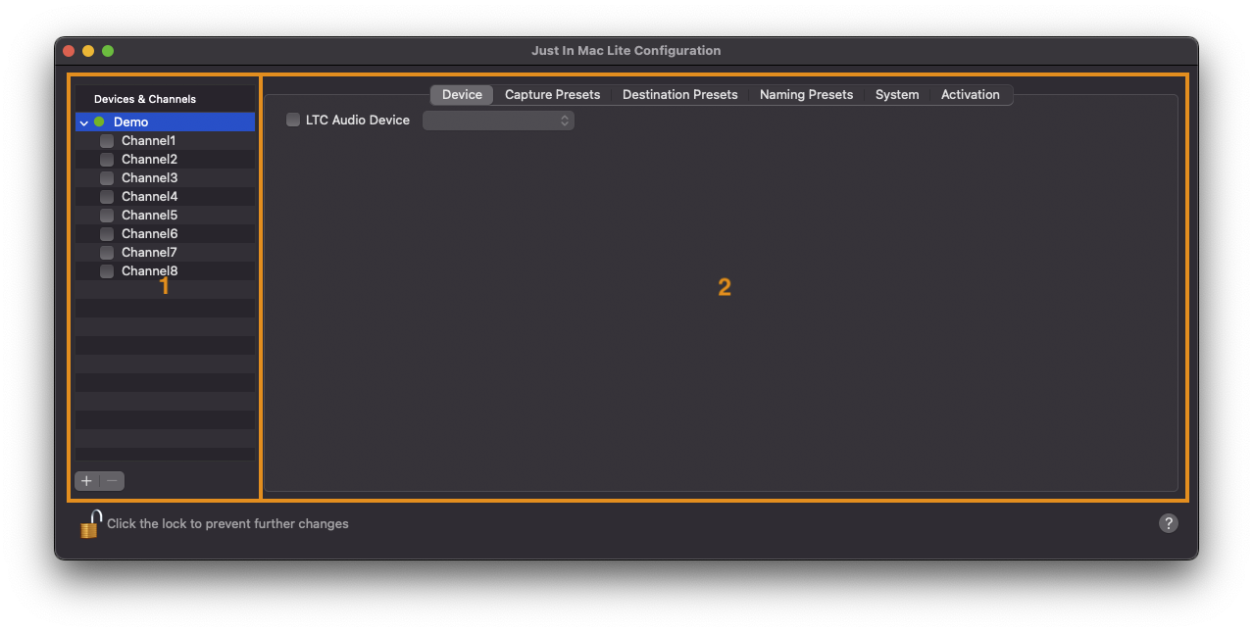
Task: Click the lock icon to prevent changes
Action: [x=90, y=524]
